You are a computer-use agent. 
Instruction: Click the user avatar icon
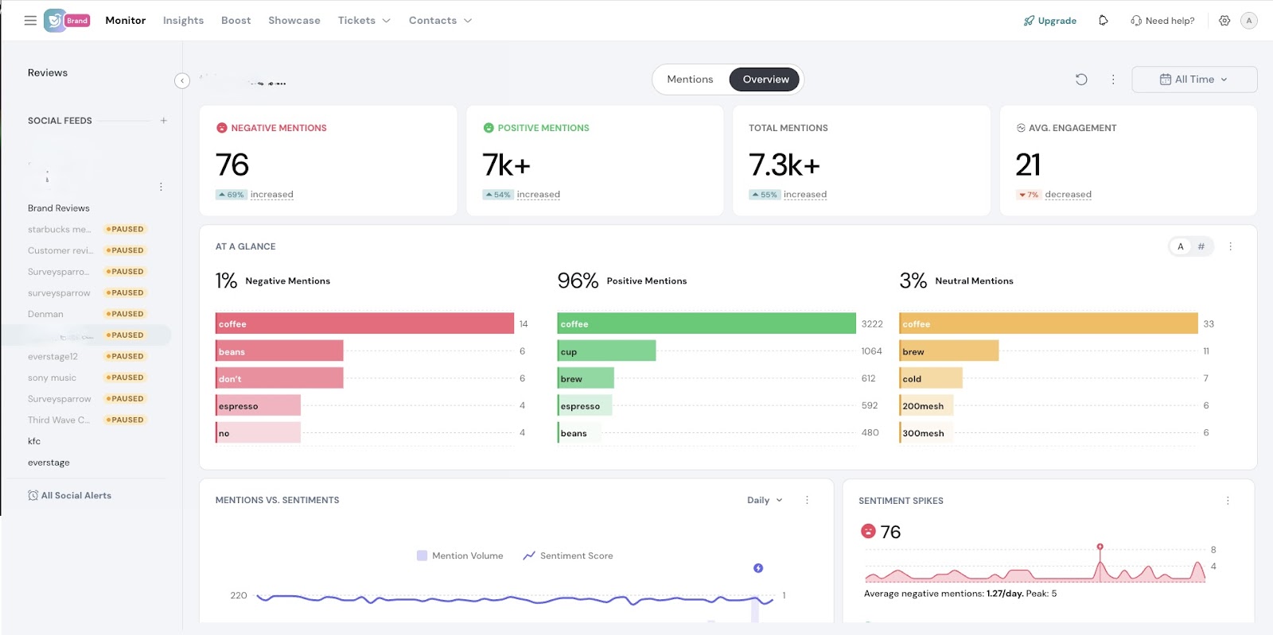click(x=1249, y=21)
